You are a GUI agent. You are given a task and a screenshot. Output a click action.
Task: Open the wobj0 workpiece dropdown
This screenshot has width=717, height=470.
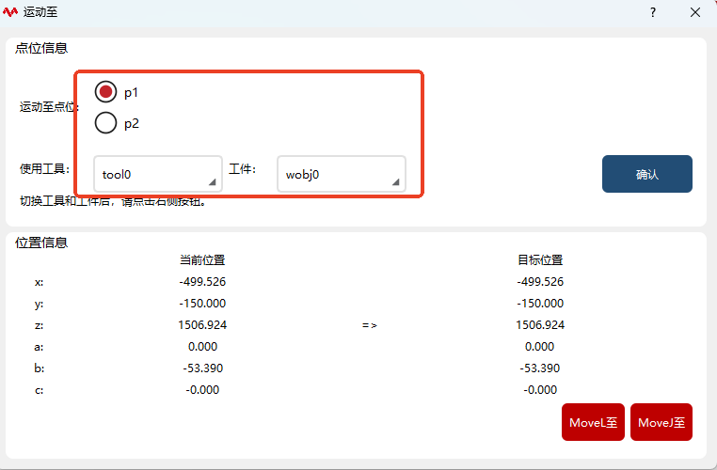342,174
